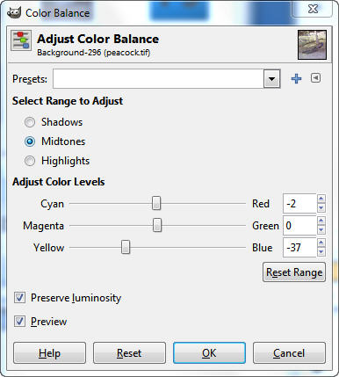Screen dimensions: 339x377
Task: Click the GIMP Wilber icon in title bar
Action: [14, 12]
